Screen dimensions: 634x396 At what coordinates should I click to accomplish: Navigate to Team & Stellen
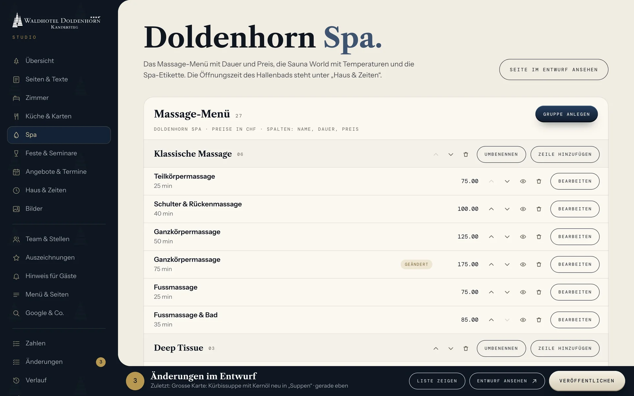pyautogui.click(x=59, y=239)
